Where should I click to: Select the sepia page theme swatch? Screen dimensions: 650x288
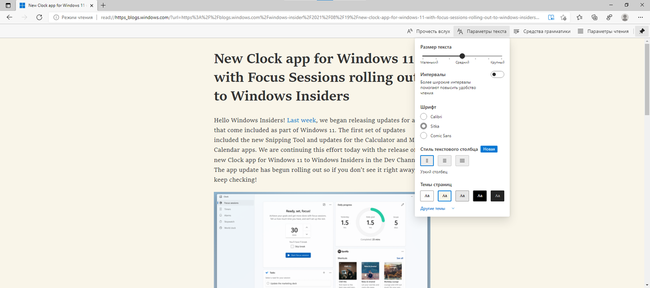(444, 195)
